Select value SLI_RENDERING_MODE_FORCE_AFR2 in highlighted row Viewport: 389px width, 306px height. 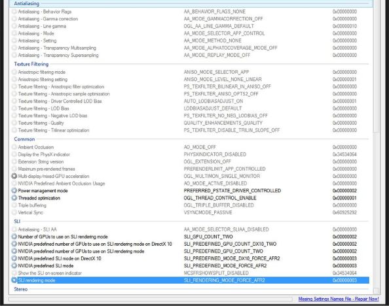(224, 280)
